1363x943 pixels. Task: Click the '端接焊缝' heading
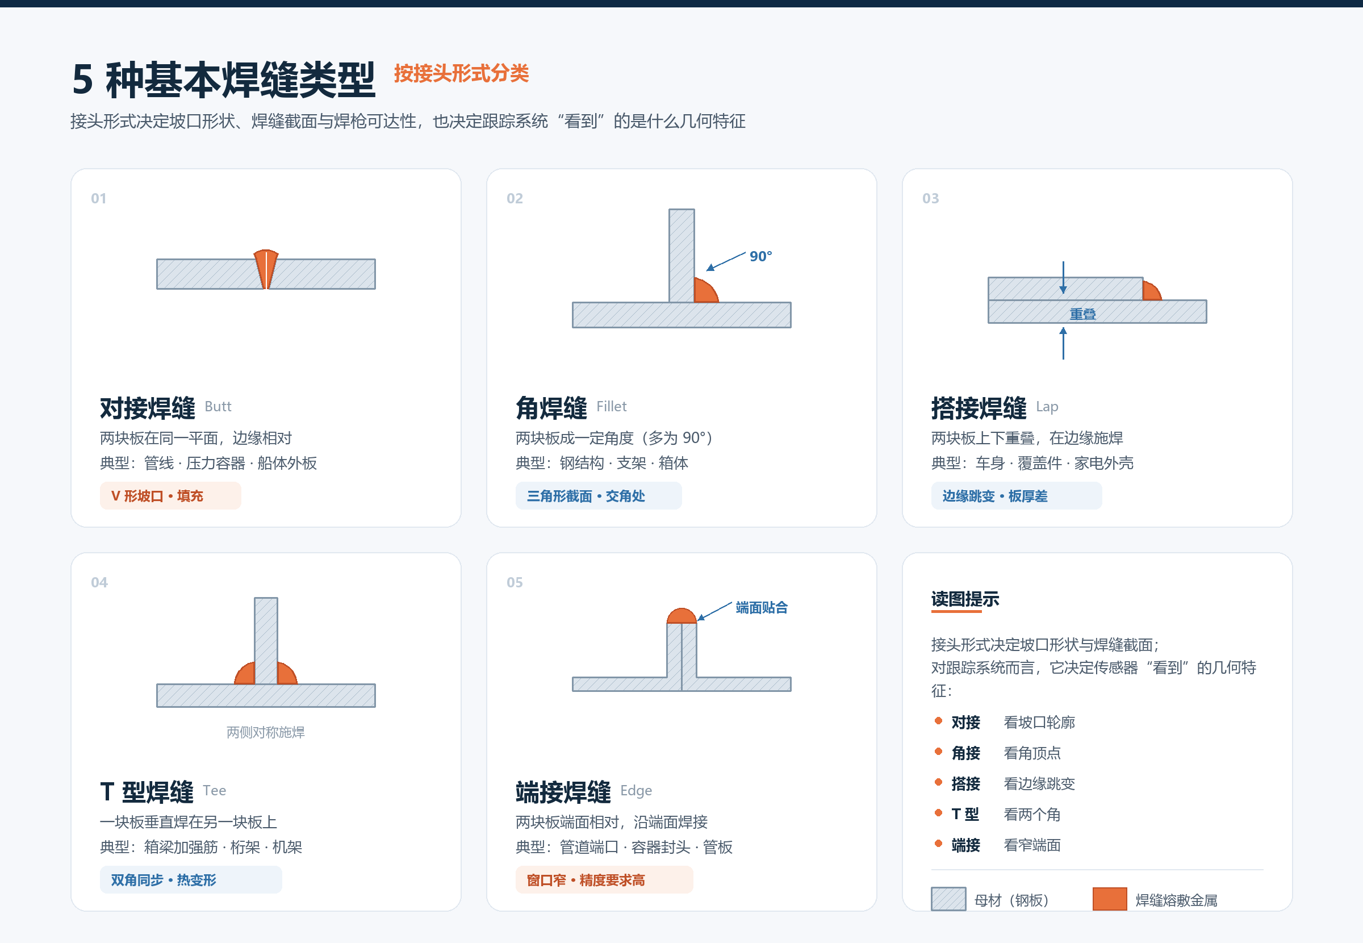pos(563,792)
